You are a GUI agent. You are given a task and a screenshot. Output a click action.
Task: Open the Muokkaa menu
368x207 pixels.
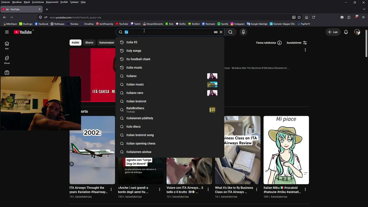click(x=17, y=2)
